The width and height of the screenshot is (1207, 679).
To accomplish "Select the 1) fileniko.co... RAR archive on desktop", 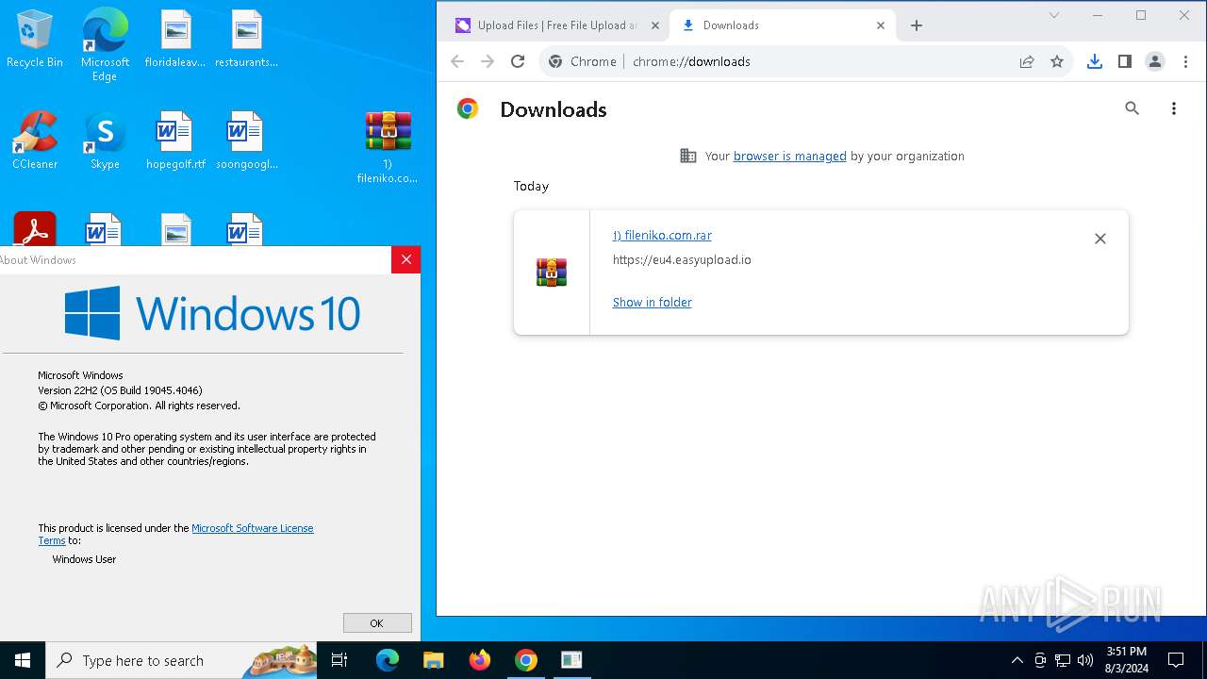I will click(x=388, y=148).
